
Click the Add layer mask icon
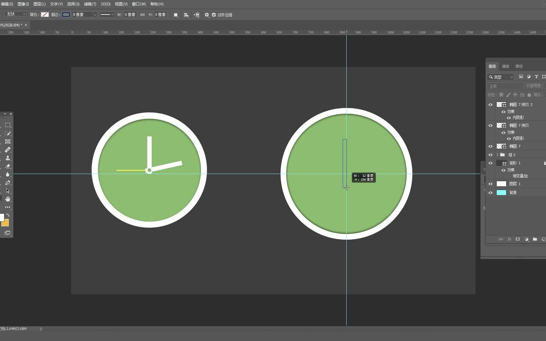(x=518, y=239)
